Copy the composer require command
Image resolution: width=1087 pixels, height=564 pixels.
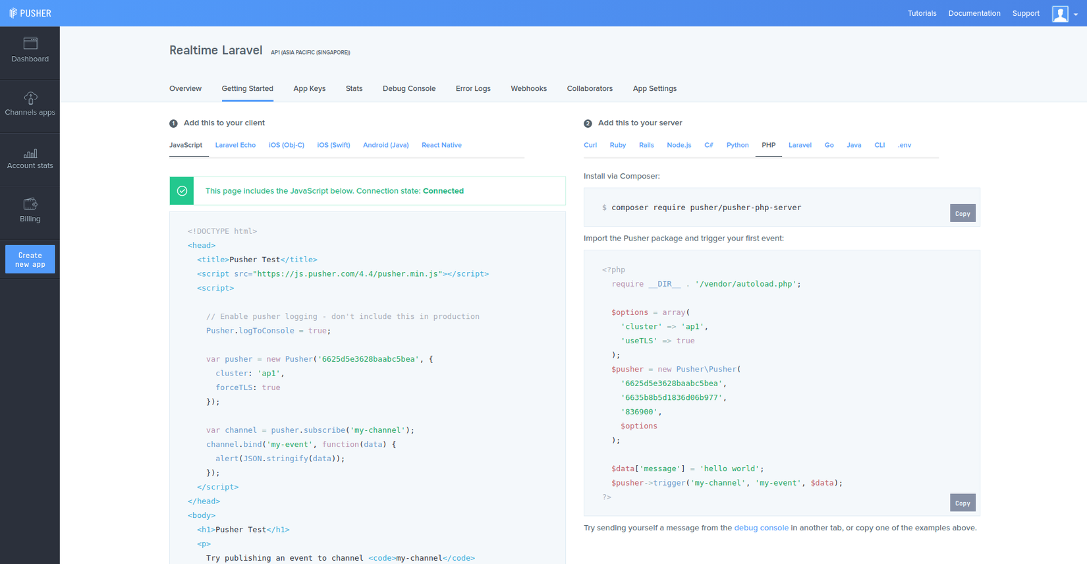tap(962, 213)
